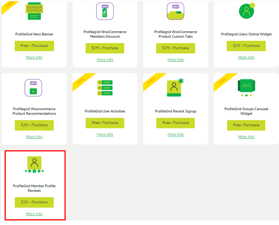This screenshot has width=279, height=225.
Task: Click the "ProfileGrid Recent Signup" title
Action: coord(176,111)
